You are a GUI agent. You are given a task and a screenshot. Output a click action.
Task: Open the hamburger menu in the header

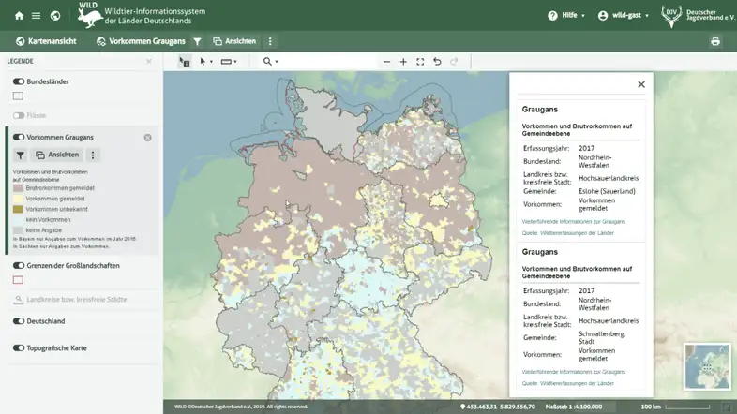pyautogui.click(x=36, y=16)
